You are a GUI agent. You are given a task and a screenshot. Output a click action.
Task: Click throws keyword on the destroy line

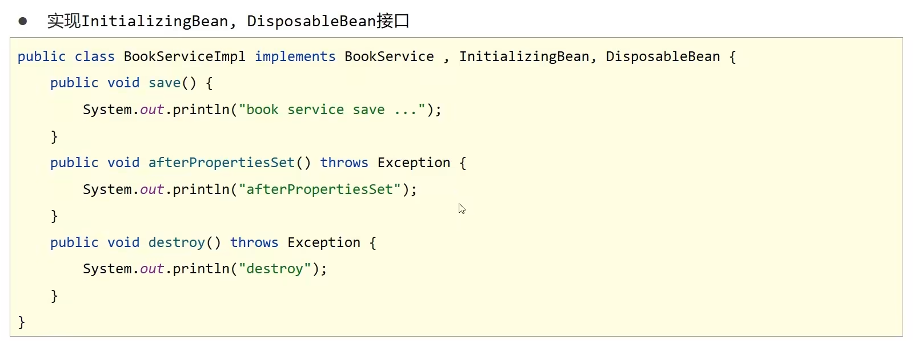(254, 242)
